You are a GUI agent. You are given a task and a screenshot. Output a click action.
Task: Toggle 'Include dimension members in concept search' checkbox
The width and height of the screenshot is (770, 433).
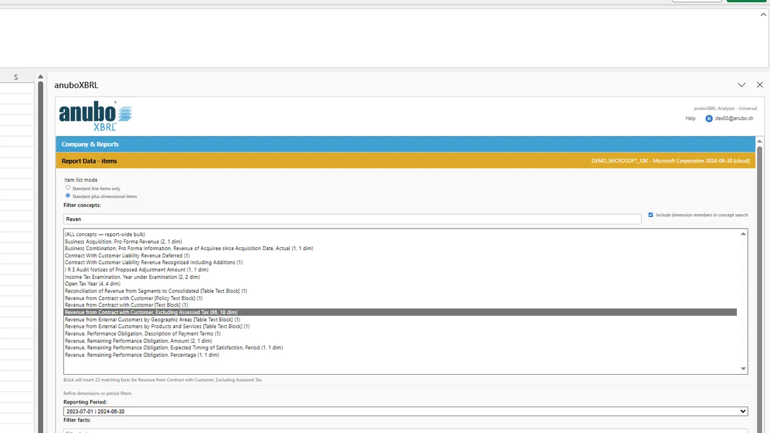(x=650, y=215)
